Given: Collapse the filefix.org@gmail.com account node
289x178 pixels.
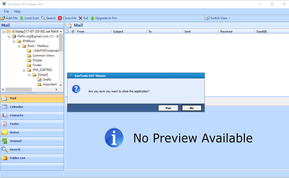Looking at the screenshot, I should (x=9, y=37).
